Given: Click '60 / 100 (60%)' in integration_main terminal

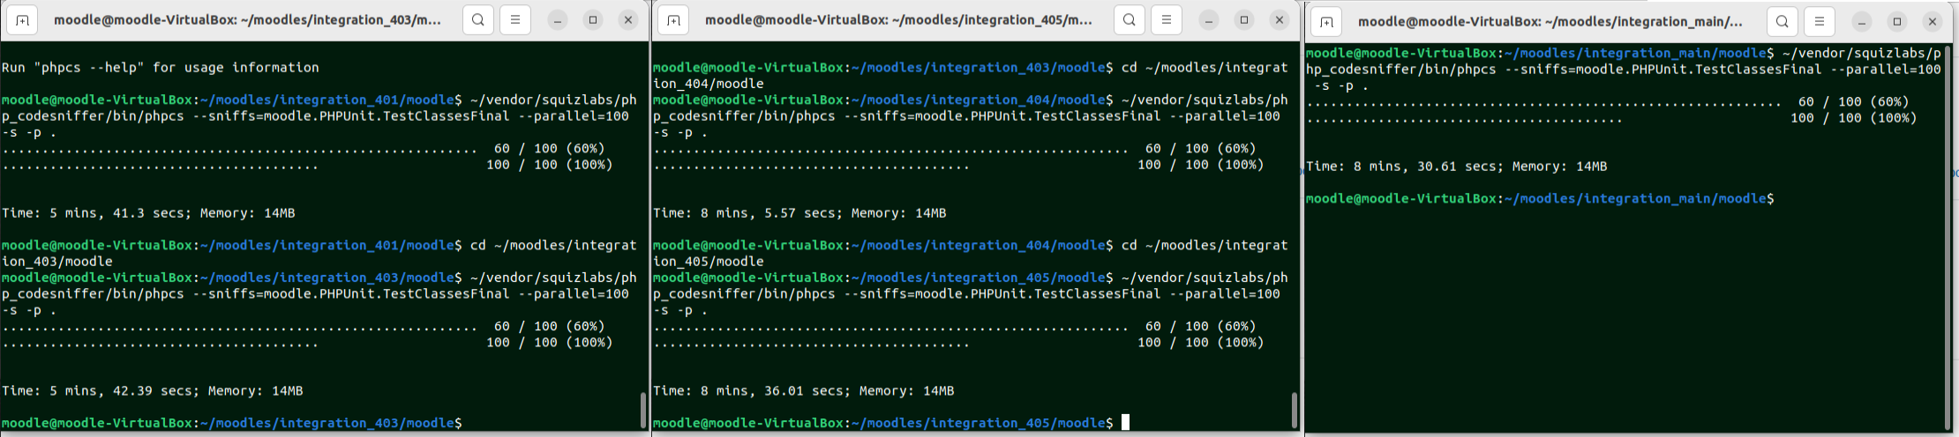Looking at the screenshot, I should point(1854,102).
